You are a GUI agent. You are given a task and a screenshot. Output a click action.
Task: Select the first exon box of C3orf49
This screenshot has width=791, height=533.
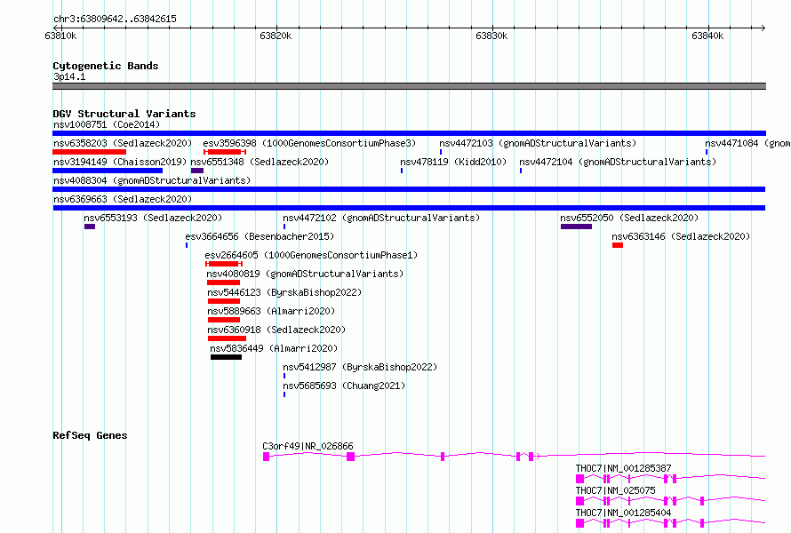tap(267, 457)
